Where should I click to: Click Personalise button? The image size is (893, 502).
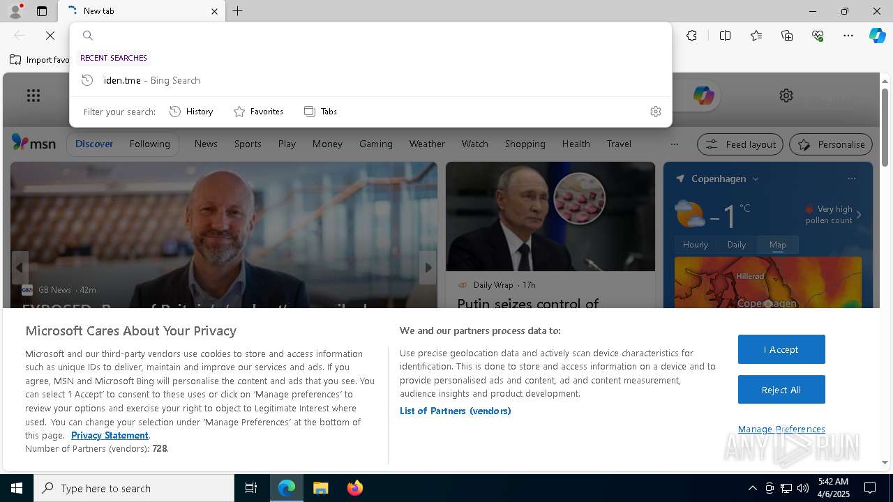tap(831, 144)
